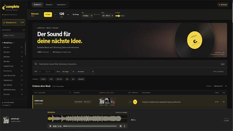This screenshot has height=131, width=233.
Task: Collapse the Musik/Genre category group
Action: (x=8, y=43)
